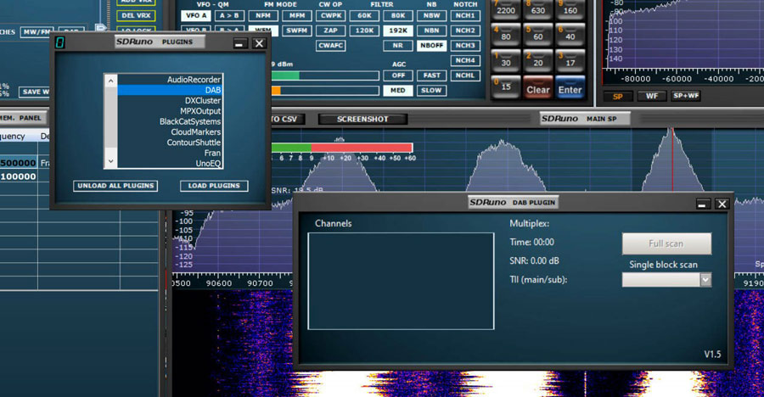Screen dimensions: 764x397
Task: Select VFO A
Action: (x=196, y=15)
